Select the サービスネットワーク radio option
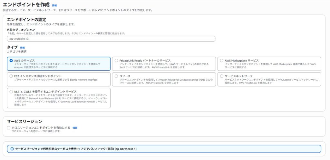330x160 pixels. point(221,76)
